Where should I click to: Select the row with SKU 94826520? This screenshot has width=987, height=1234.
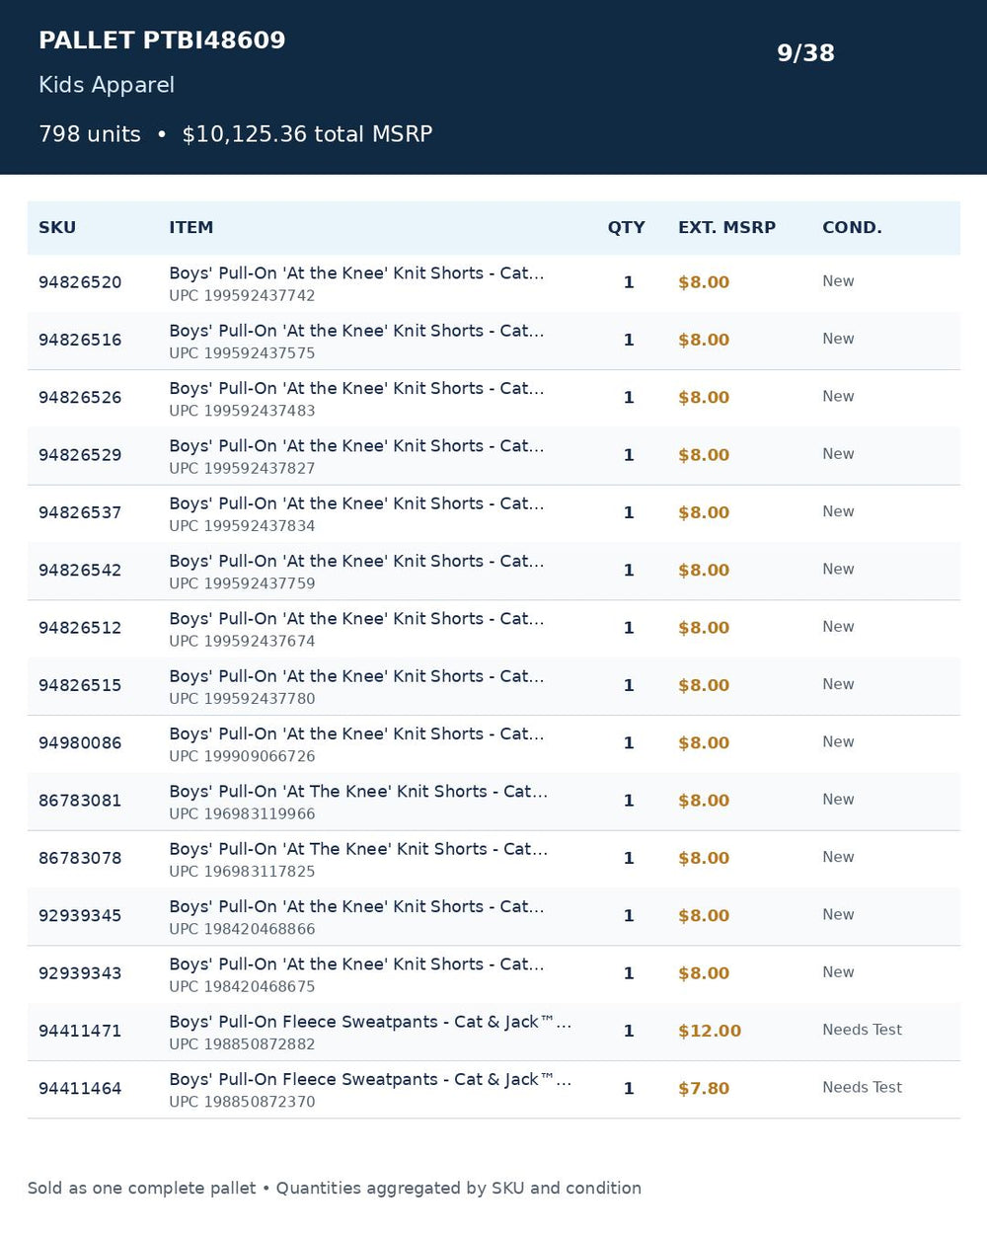click(493, 283)
